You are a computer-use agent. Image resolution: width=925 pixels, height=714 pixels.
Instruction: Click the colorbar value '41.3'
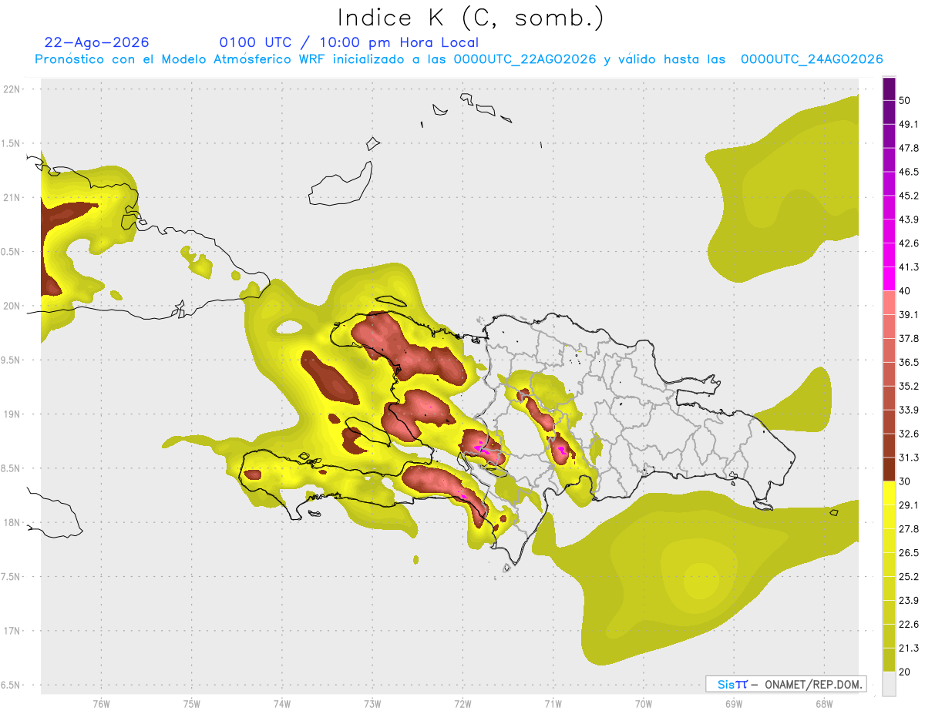(909, 267)
